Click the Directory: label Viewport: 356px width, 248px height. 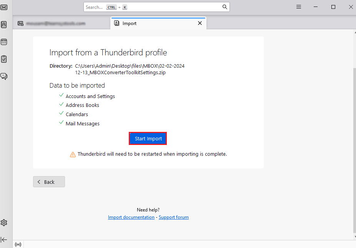click(61, 66)
